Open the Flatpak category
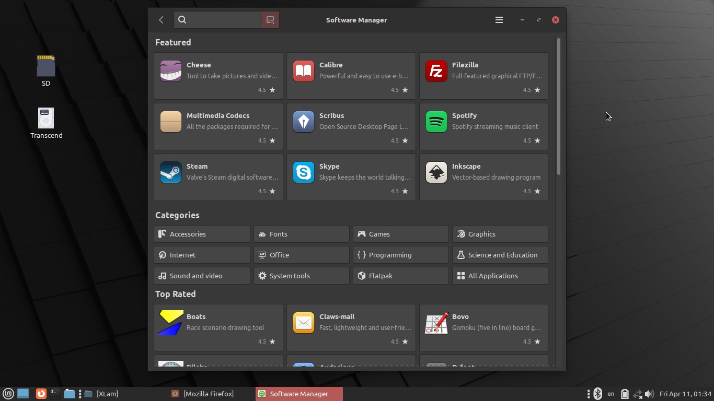 click(x=400, y=276)
